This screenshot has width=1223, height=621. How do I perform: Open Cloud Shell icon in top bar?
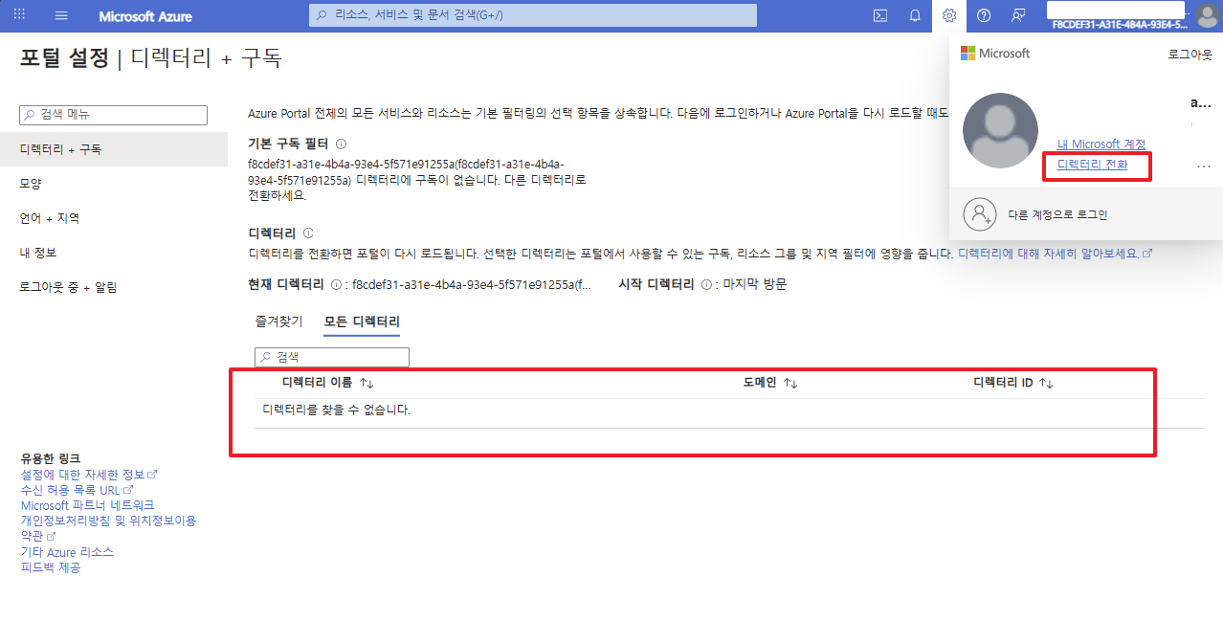coord(880,15)
